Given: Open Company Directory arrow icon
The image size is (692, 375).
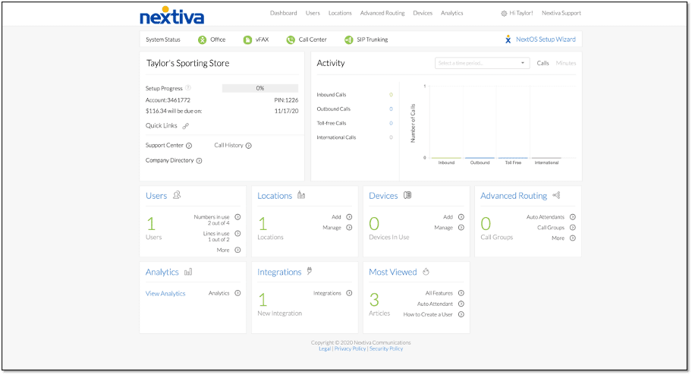Looking at the screenshot, I should pyautogui.click(x=199, y=161).
